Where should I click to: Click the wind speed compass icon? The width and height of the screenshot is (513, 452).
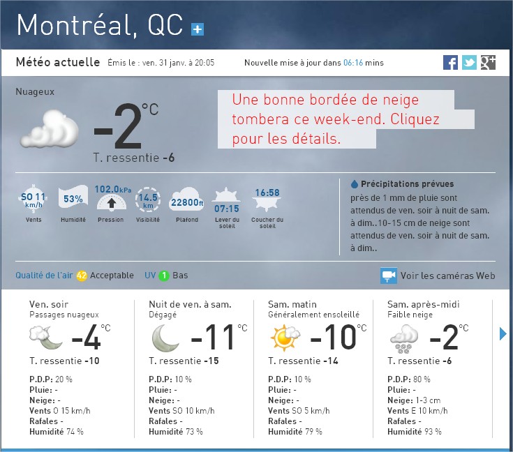click(34, 199)
